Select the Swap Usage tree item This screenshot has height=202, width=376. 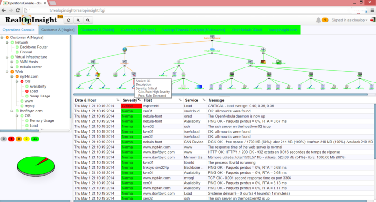click(x=40, y=96)
